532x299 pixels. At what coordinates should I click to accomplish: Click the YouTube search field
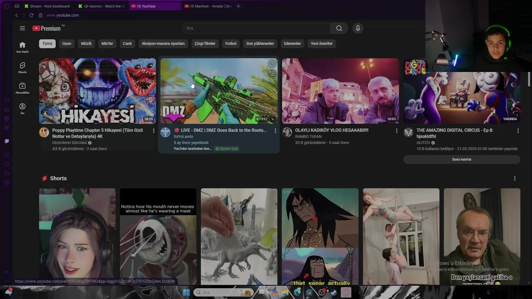tap(256, 28)
